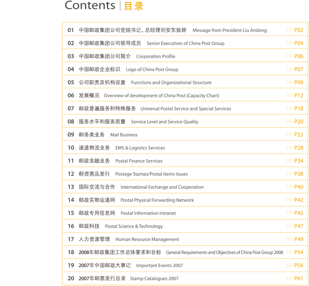The width and height of the screenshot is (309, 286).
Task: Open 'Postal Physical Forwarding Network'
Action: pyautogui.click(x=157, y=200)
